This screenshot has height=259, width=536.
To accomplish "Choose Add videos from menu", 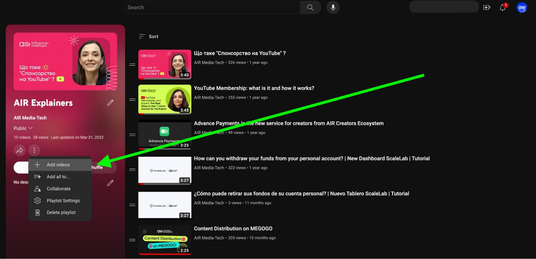I will (60, 165).
